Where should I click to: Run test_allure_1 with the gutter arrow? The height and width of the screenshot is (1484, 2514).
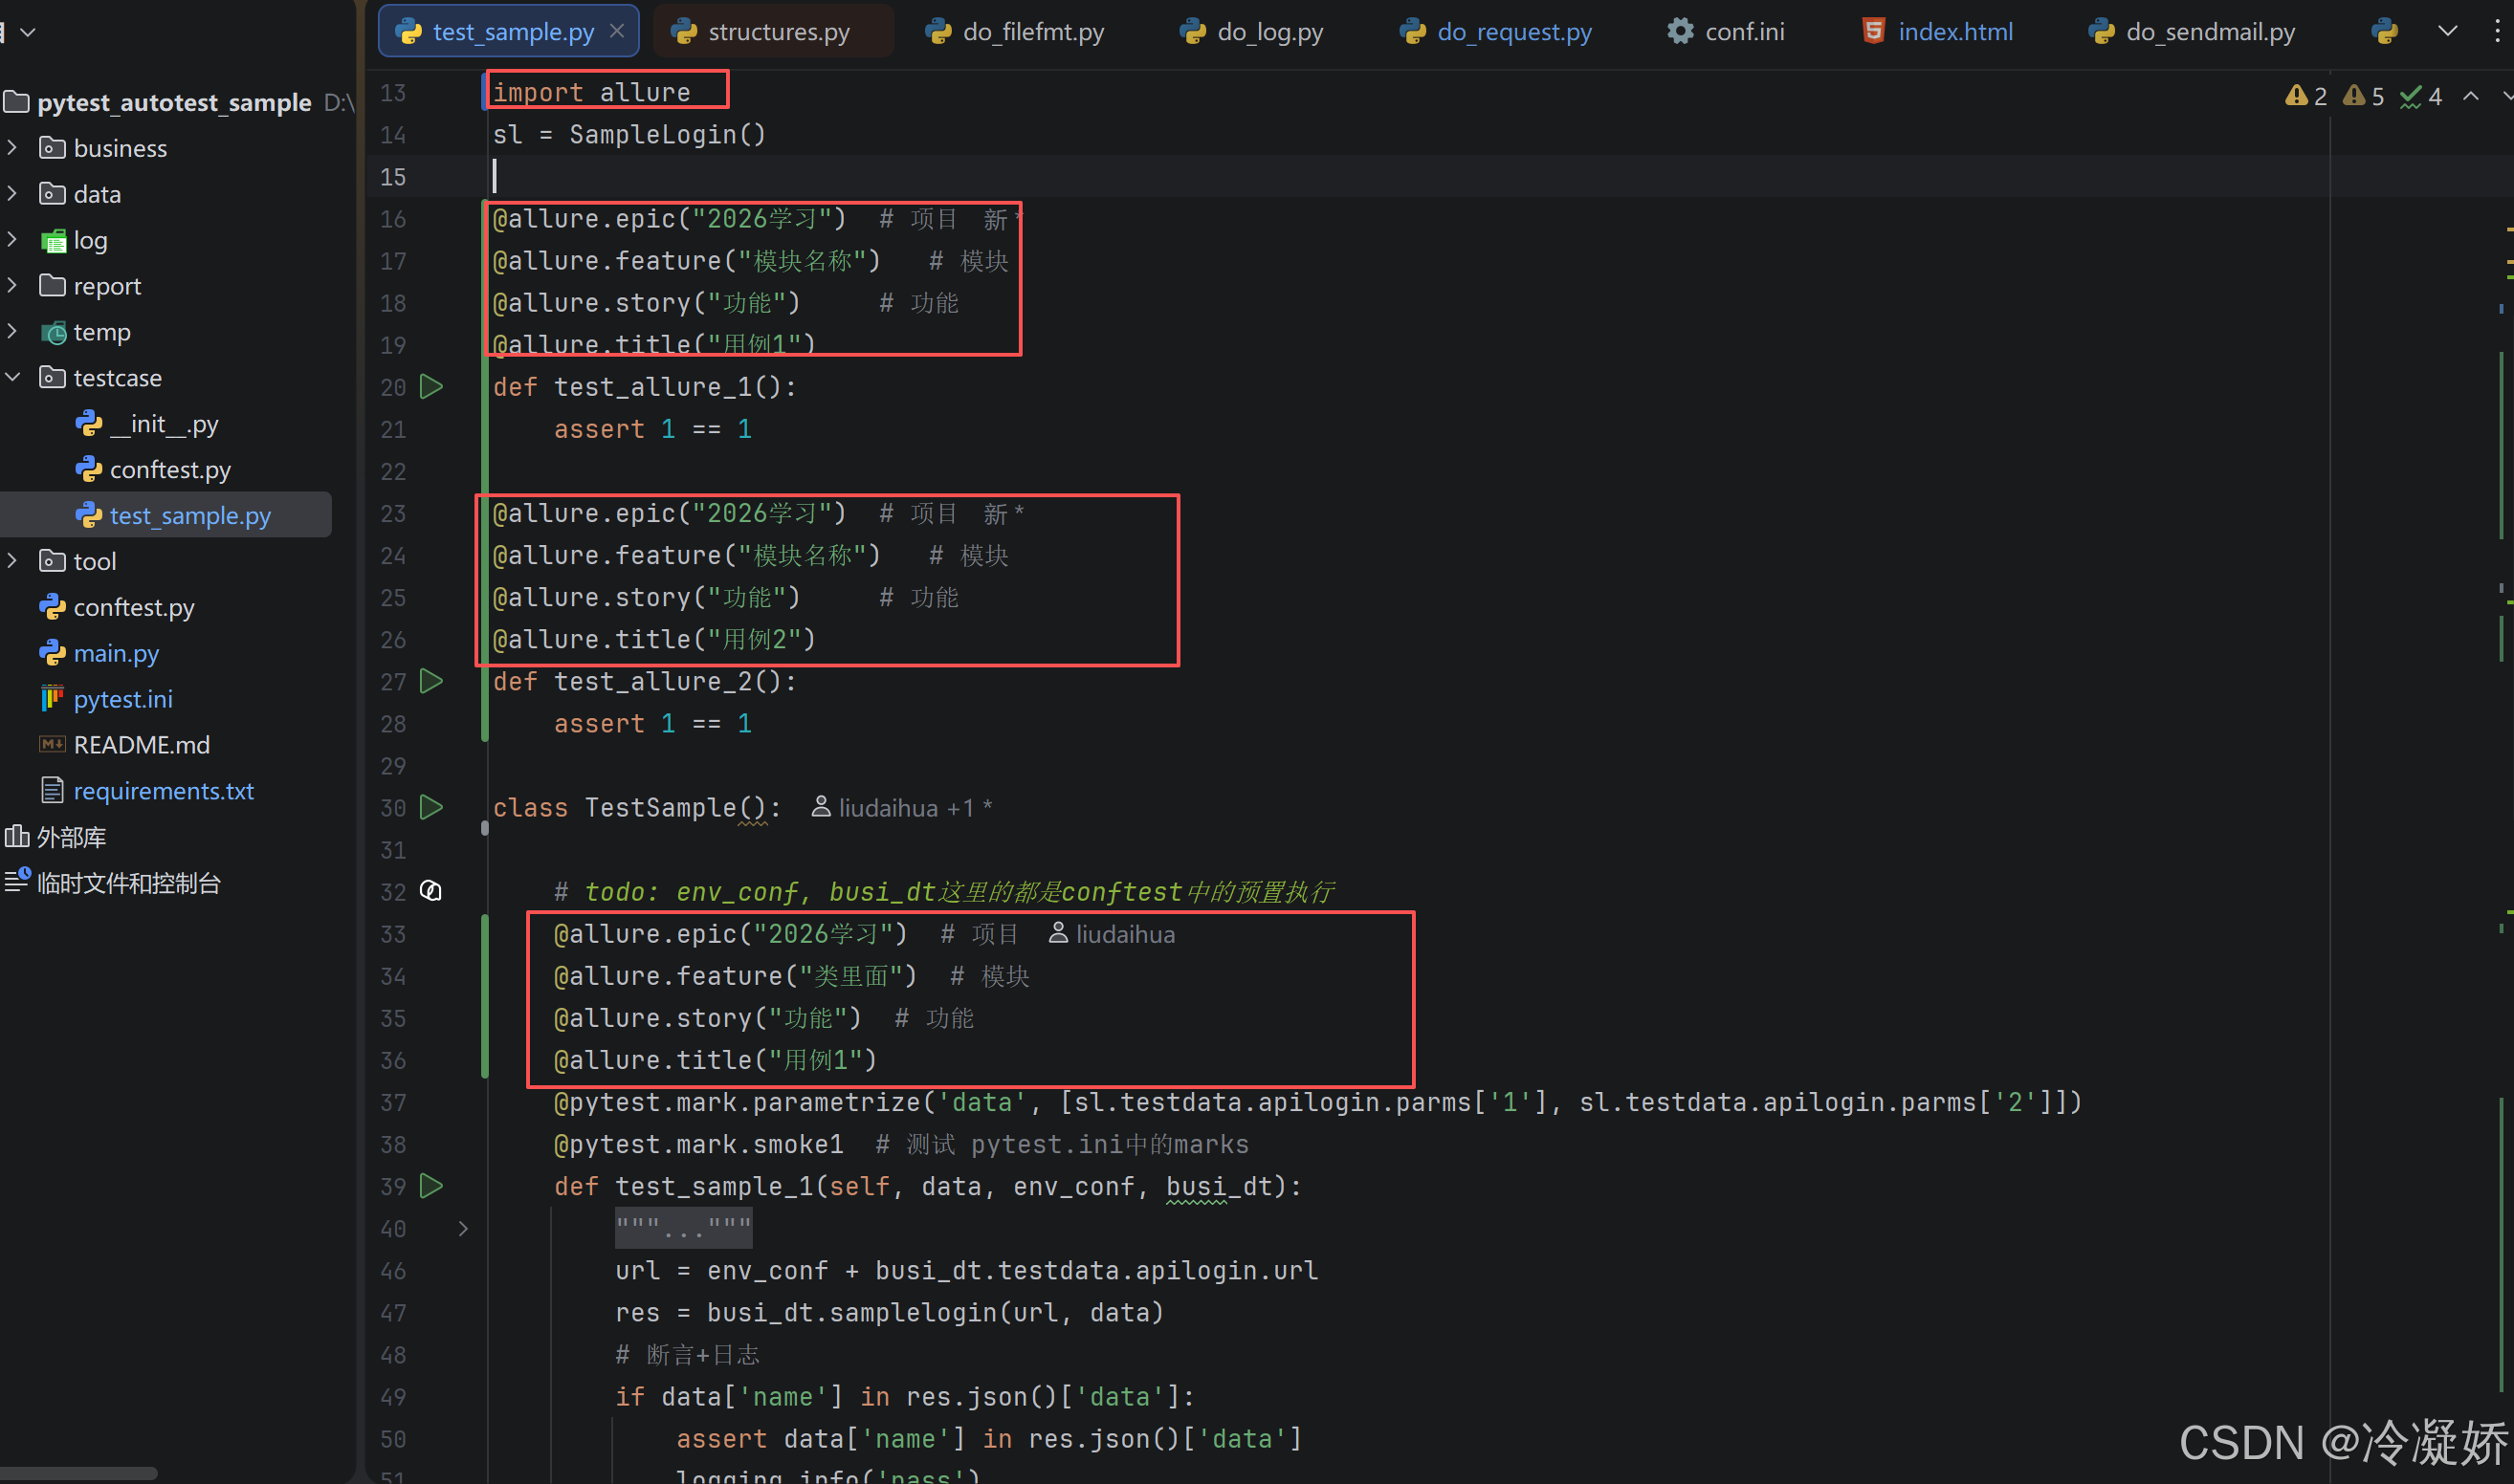click(x=431, y=387)
